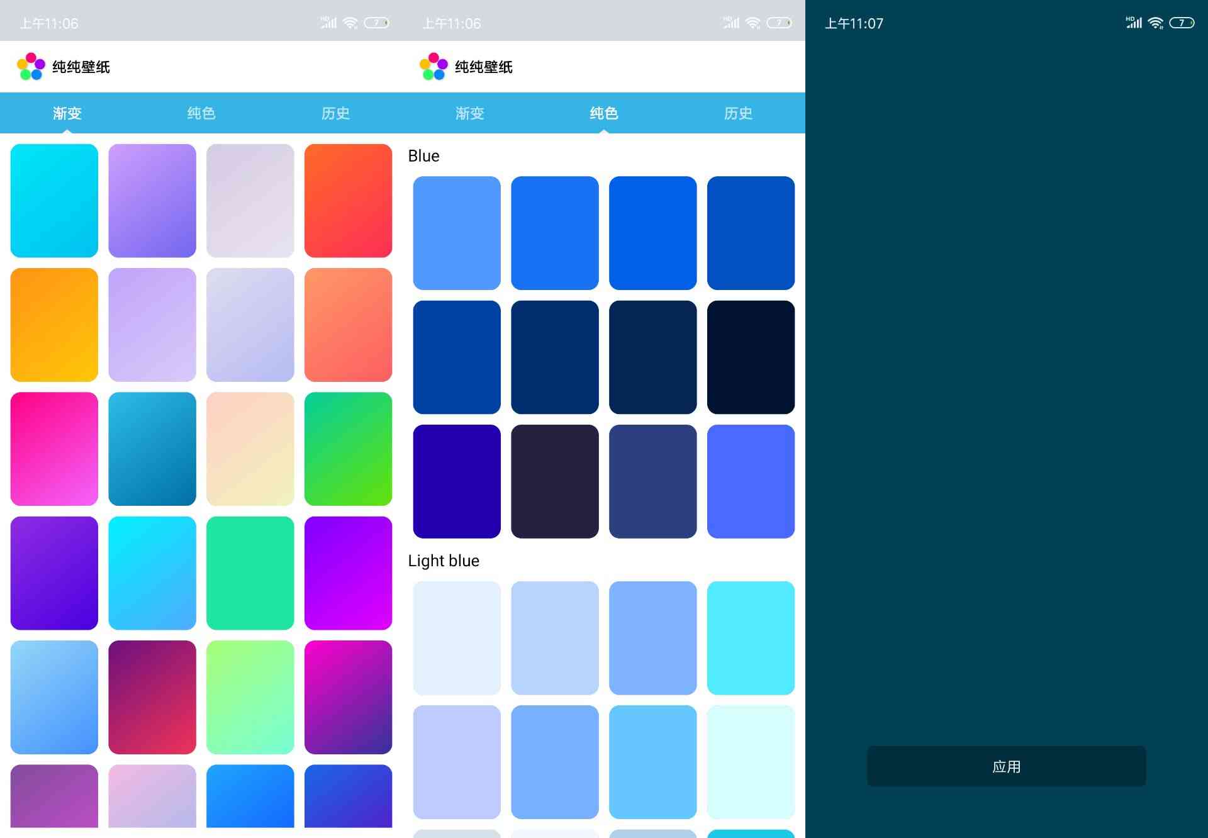Choose violet-to-indigo gradient in first row
Viewport: 1208px width, 838px height.
(152, 201)
